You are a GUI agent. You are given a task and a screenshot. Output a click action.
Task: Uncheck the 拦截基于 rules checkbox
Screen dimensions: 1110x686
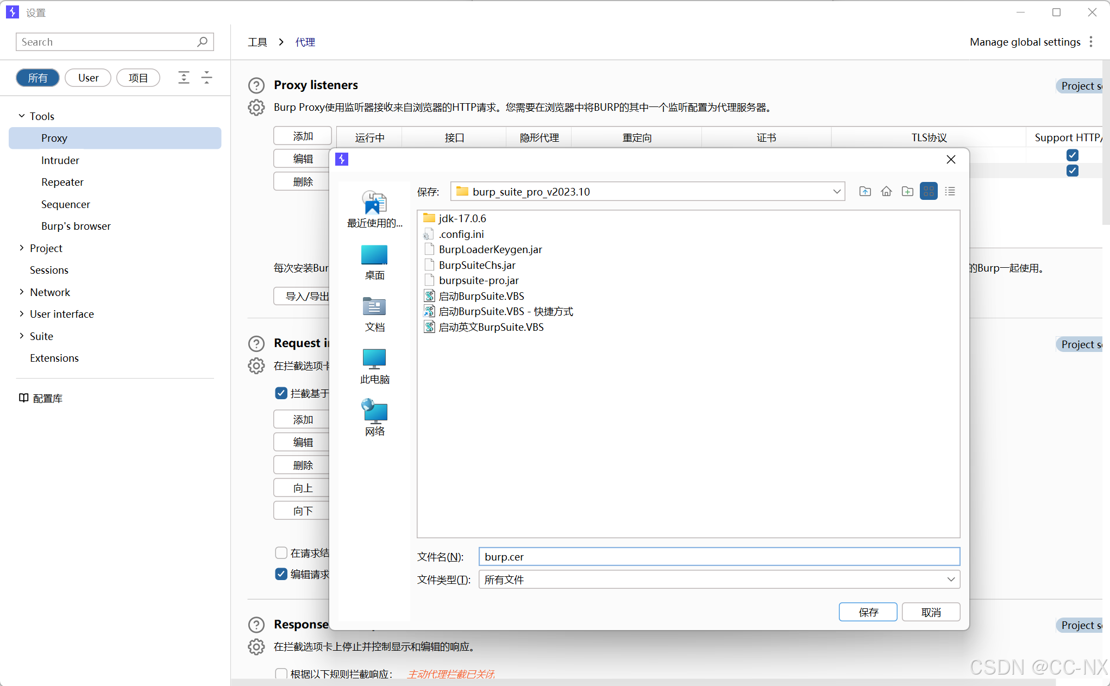(281, 393)
